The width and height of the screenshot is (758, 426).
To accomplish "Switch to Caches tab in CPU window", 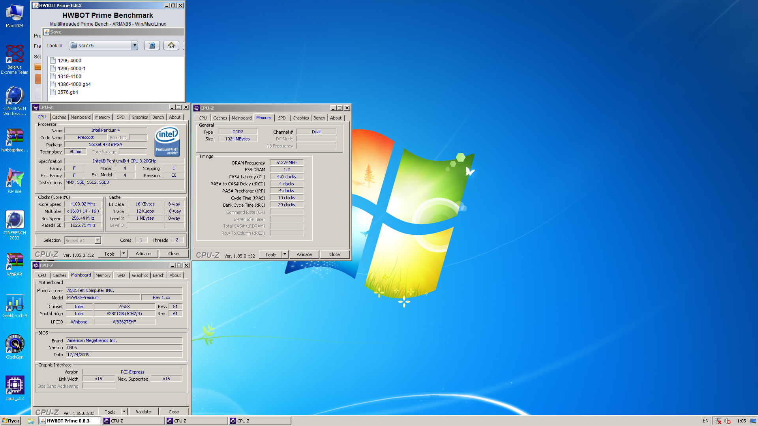I will pyautogui.click(x=59, y=117).
